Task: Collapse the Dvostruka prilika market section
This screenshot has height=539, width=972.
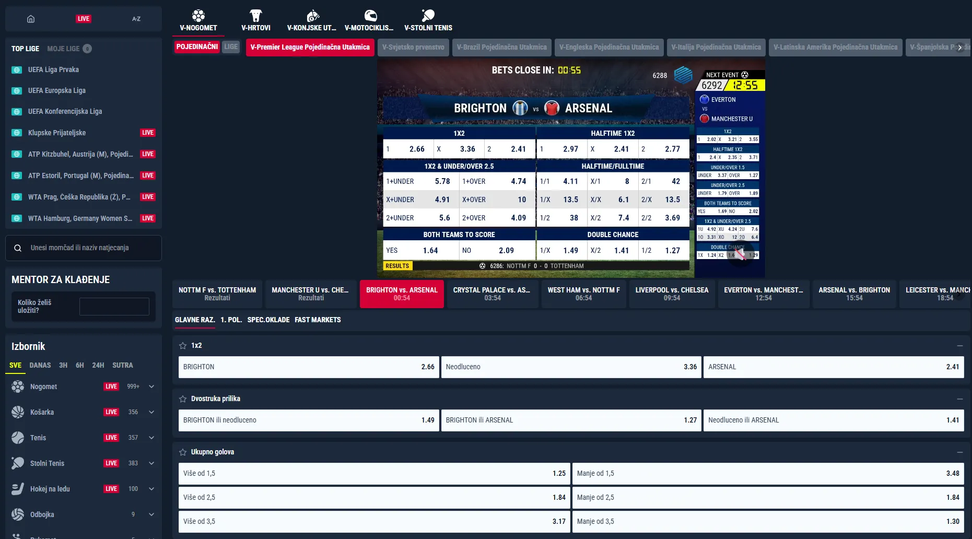Action: coord(959,399)
